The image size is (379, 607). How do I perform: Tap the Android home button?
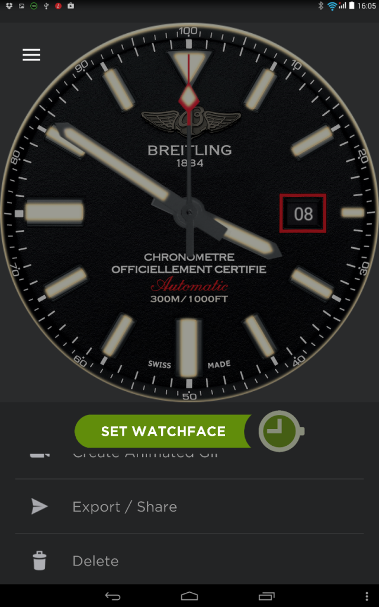tap(189, 596)
